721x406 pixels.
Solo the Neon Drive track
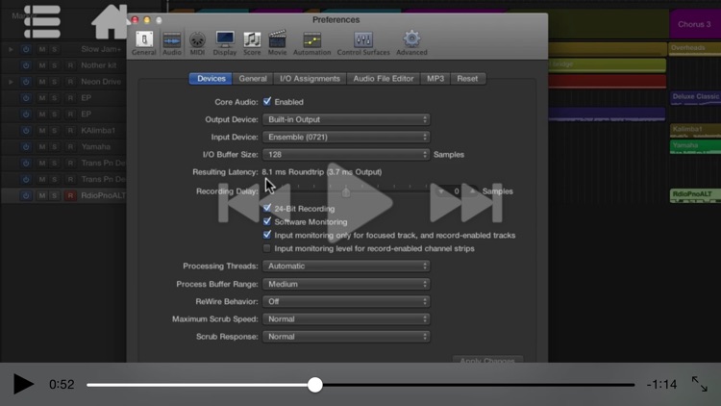pos(54,82)
